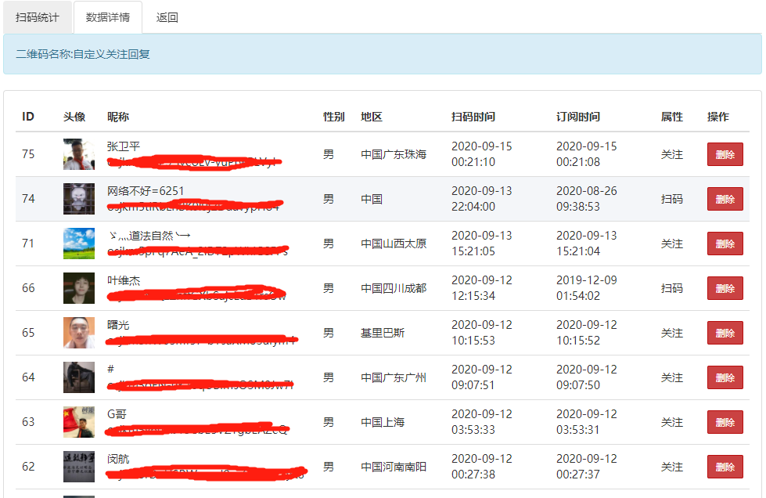Select 关注 attribute in row 75
The height and width of the screenshot is (498, 766).
(671, 154)
